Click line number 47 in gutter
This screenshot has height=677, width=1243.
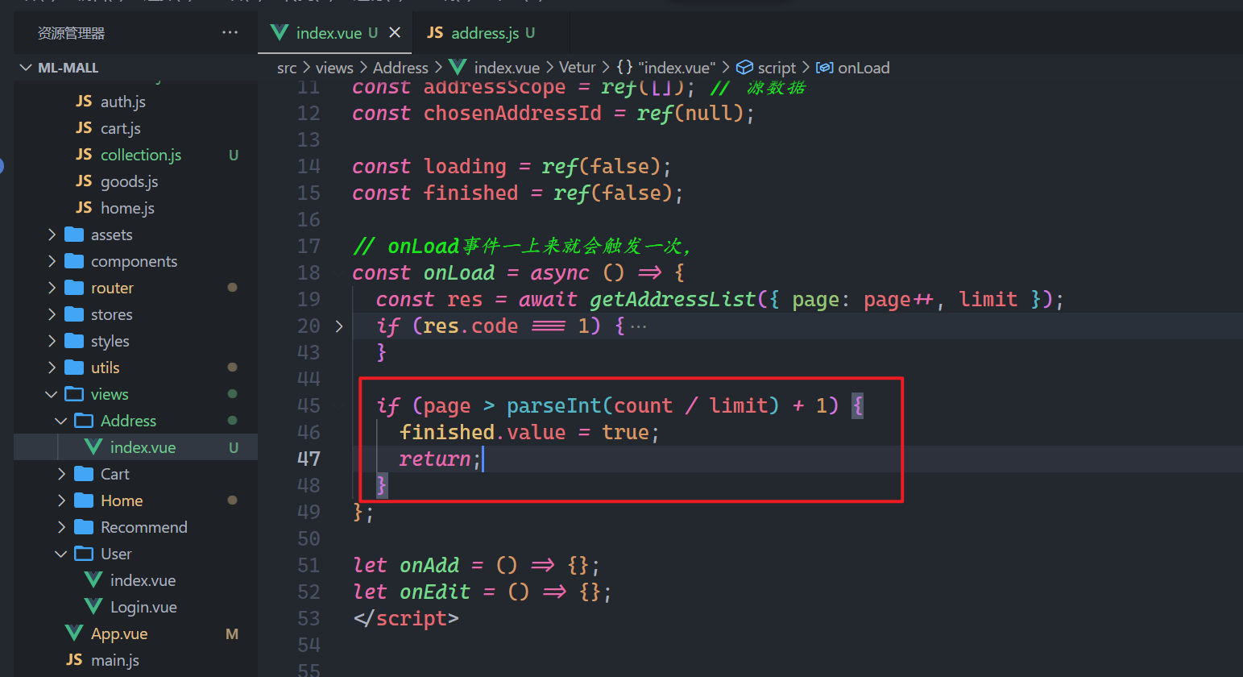[309, 459]
